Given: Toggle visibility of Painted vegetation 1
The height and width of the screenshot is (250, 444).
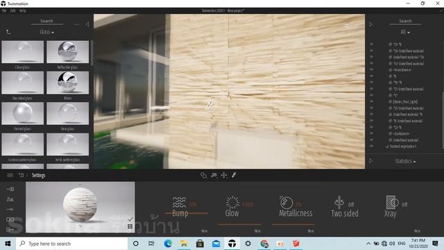Looking at the screenshot, I should (372, 146).
